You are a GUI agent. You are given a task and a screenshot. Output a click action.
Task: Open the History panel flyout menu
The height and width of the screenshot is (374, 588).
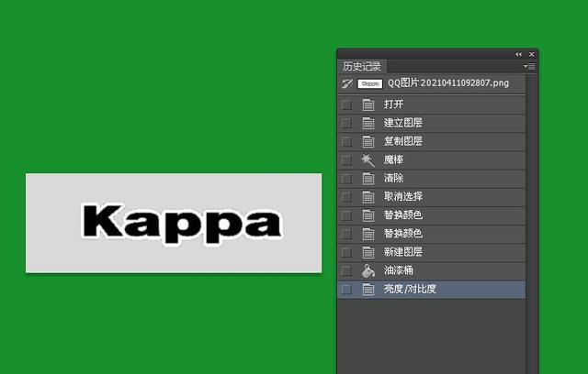click(x=529, y=67)
